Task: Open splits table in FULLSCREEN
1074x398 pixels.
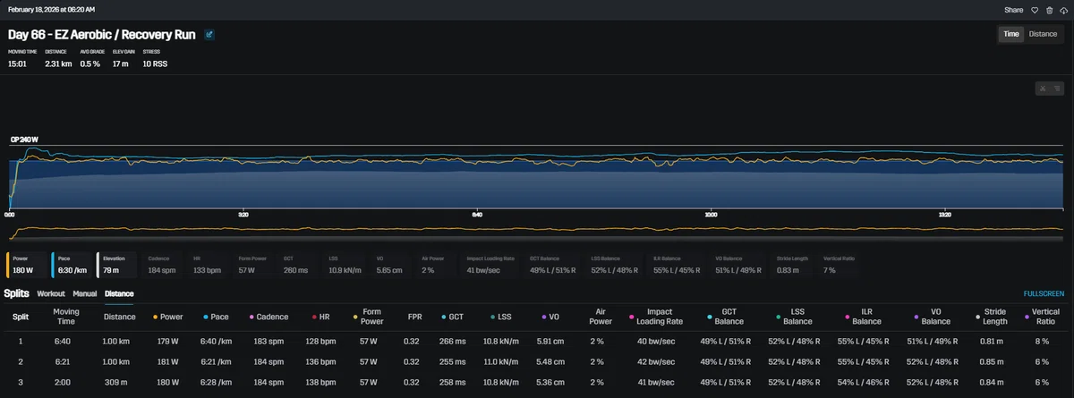Action: pos(1044,293)
